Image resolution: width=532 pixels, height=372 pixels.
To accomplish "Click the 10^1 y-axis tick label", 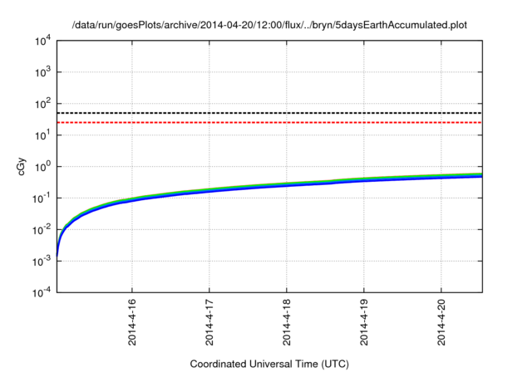I will tap(42, 135).
